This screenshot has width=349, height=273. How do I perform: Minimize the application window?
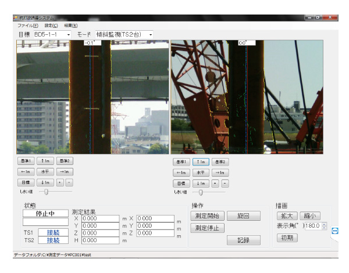[309, 17]
